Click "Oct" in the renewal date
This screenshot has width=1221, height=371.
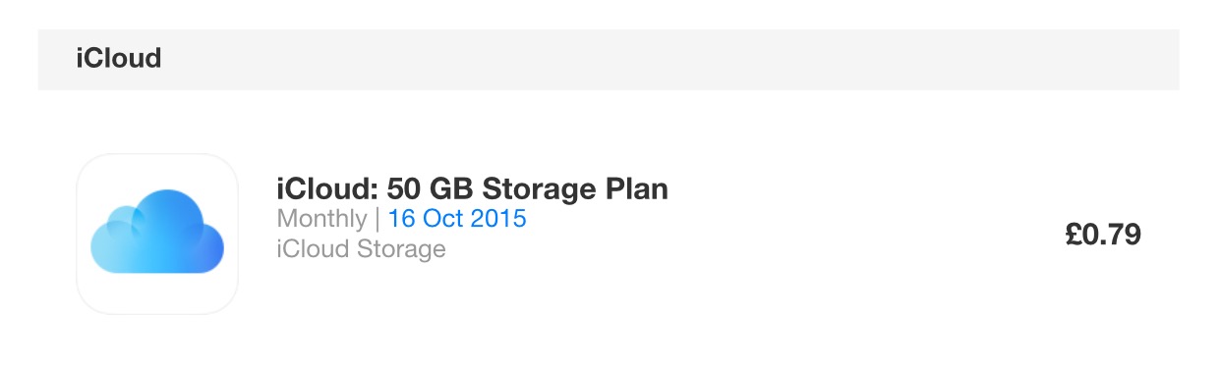(x=442, y=218)
